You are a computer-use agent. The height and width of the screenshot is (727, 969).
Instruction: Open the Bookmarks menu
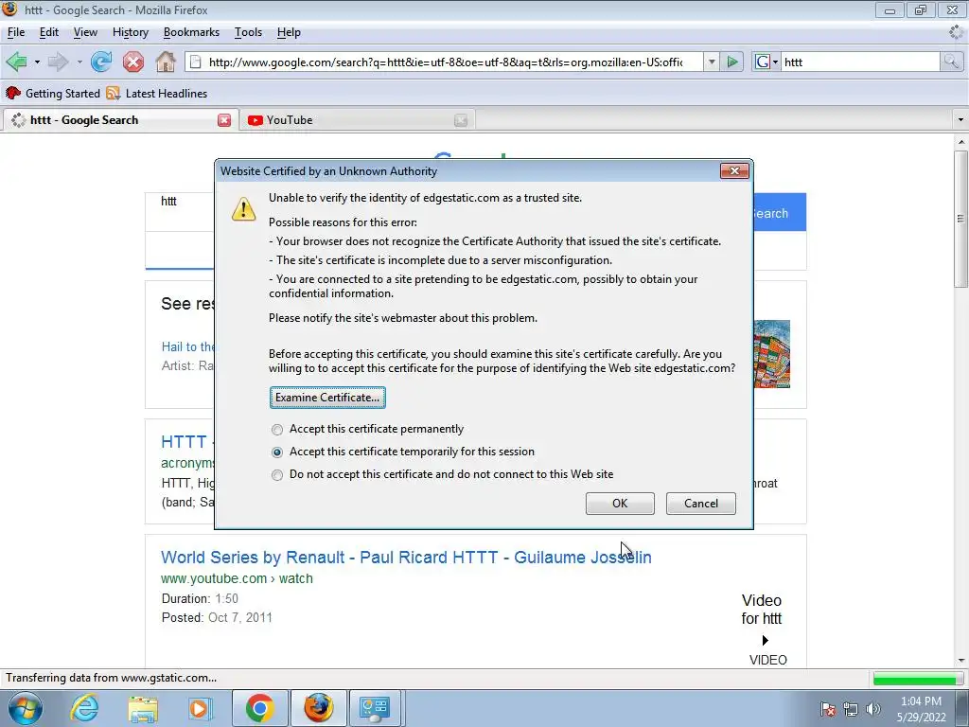click(x=191, y=32)
